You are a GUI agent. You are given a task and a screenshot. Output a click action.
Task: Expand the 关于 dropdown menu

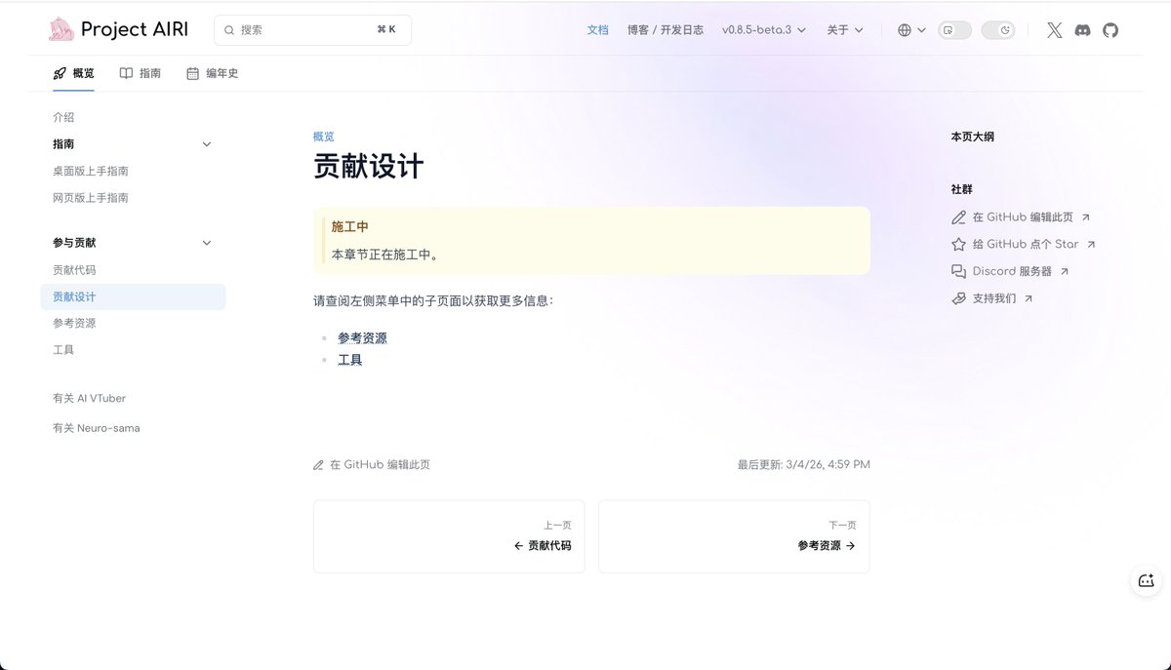845,30
